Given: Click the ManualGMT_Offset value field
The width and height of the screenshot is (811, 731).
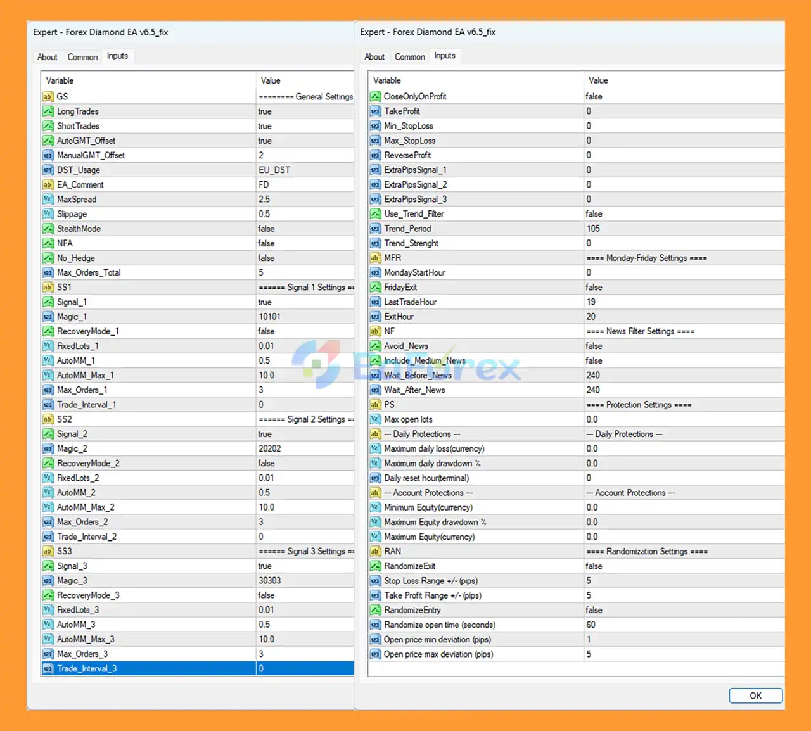Looking at the screenshot, I should pyautogui.click(x=304, y=155).
